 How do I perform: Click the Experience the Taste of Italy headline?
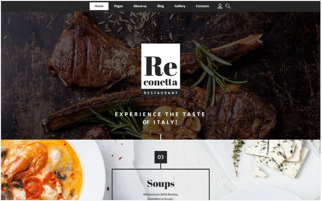[x=160, y=118]
